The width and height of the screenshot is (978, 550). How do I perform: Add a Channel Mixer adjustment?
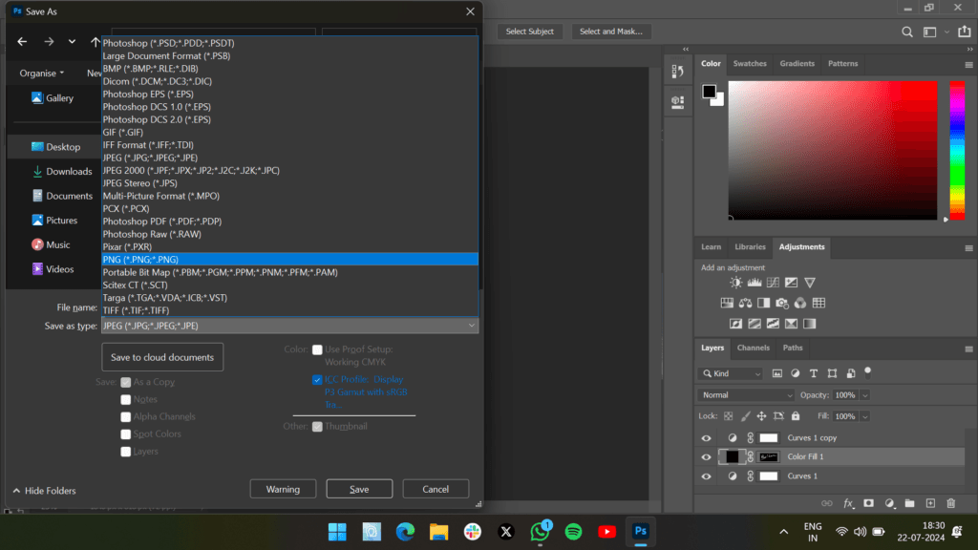[x=800, y=303]
